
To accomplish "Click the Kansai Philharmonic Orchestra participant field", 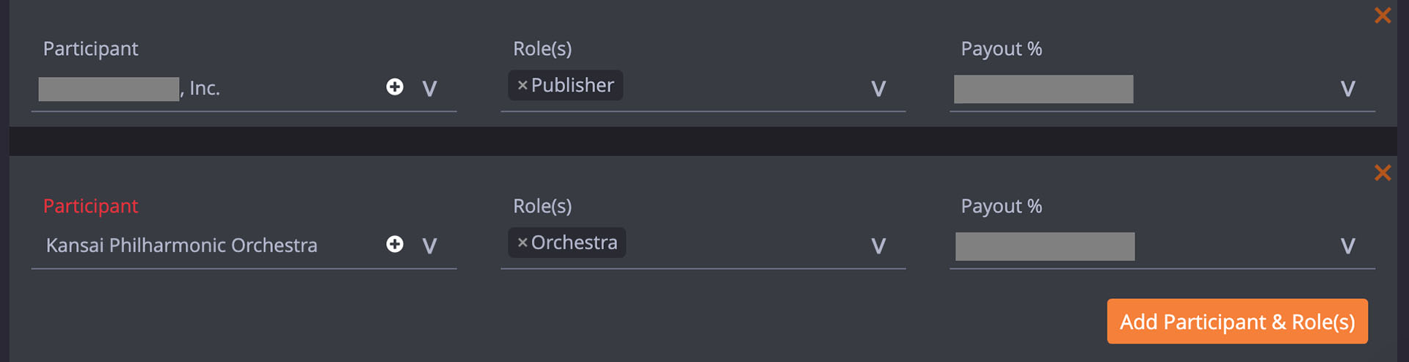I will 182,245.
